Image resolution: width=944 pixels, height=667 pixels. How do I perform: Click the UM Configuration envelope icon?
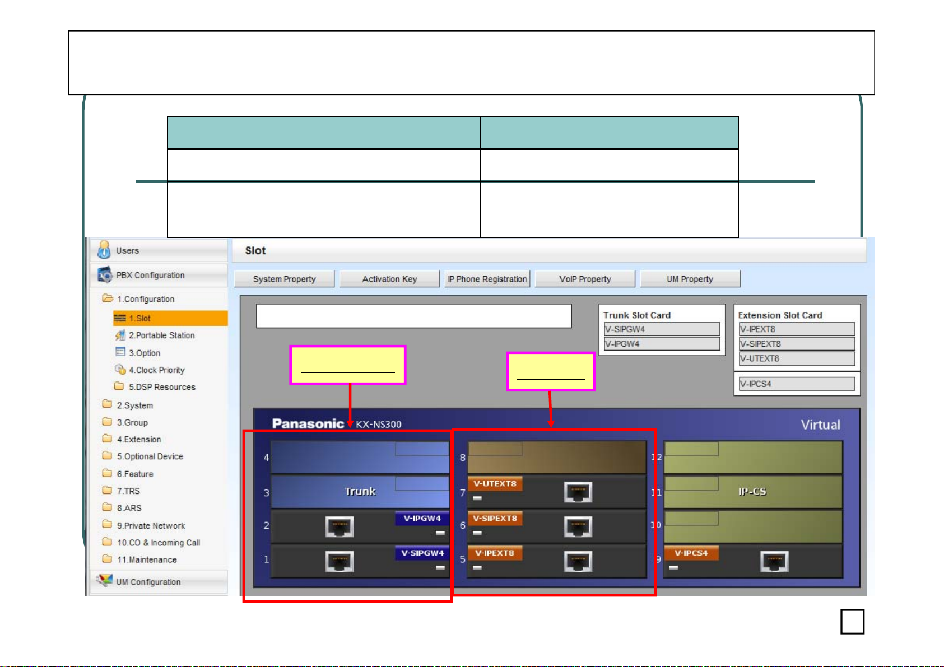pos(104,581)
